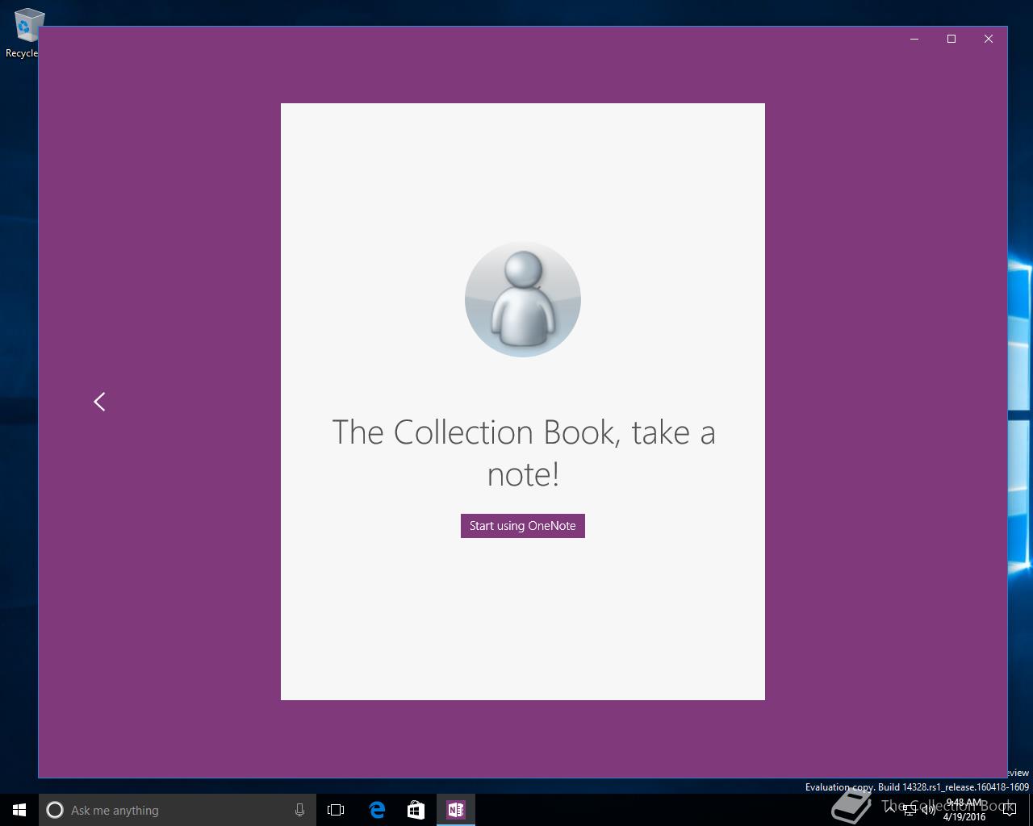Click the heading "The Collection Book, take a note!"

(x=523, y=453)
